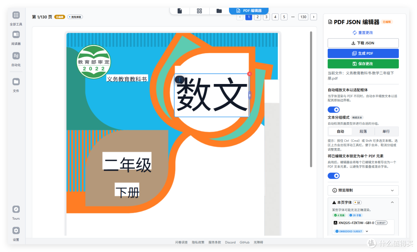Select 自动 text grouping mode
Image resolution: width=417 pixels, height=252 pixels.
click(x=341, y=131)
